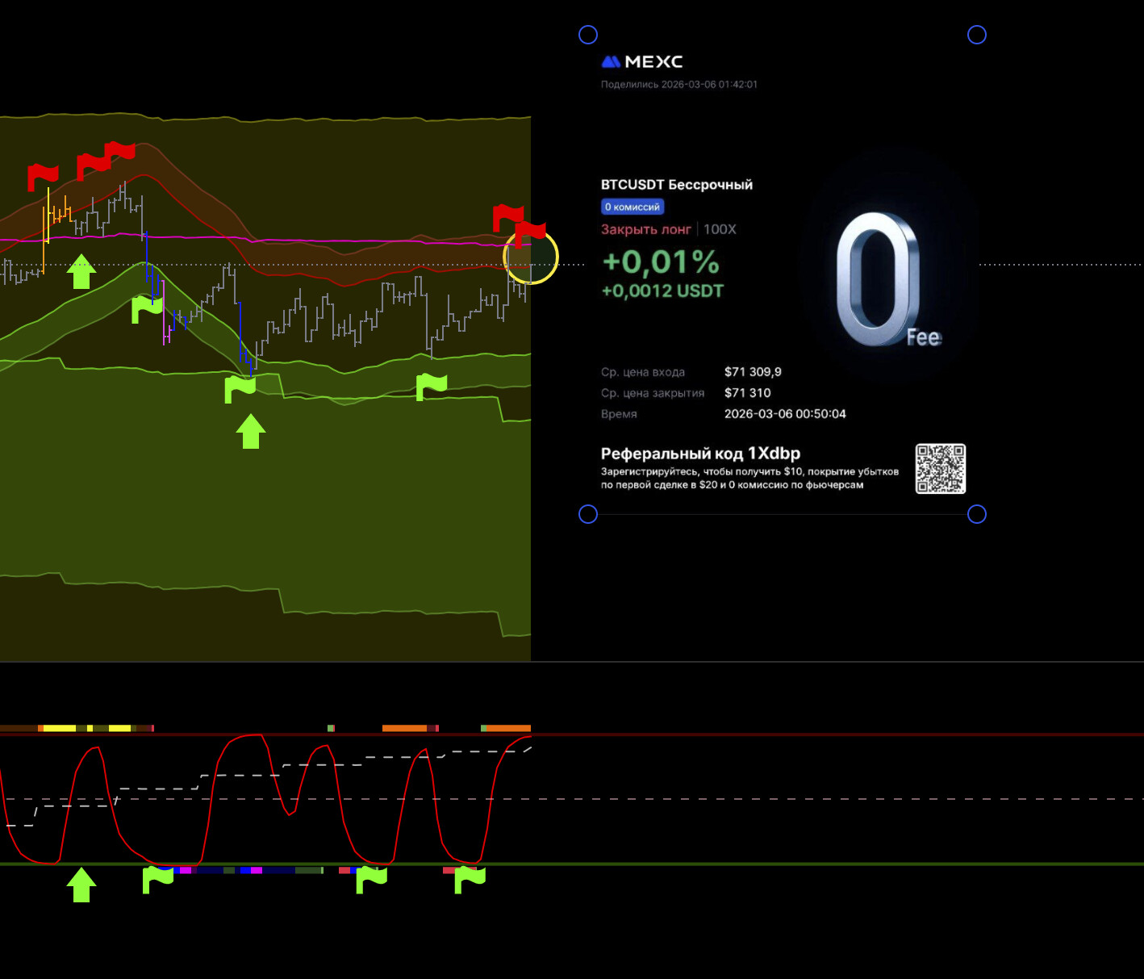Click the QR code on the referral card

click(940, 469)
